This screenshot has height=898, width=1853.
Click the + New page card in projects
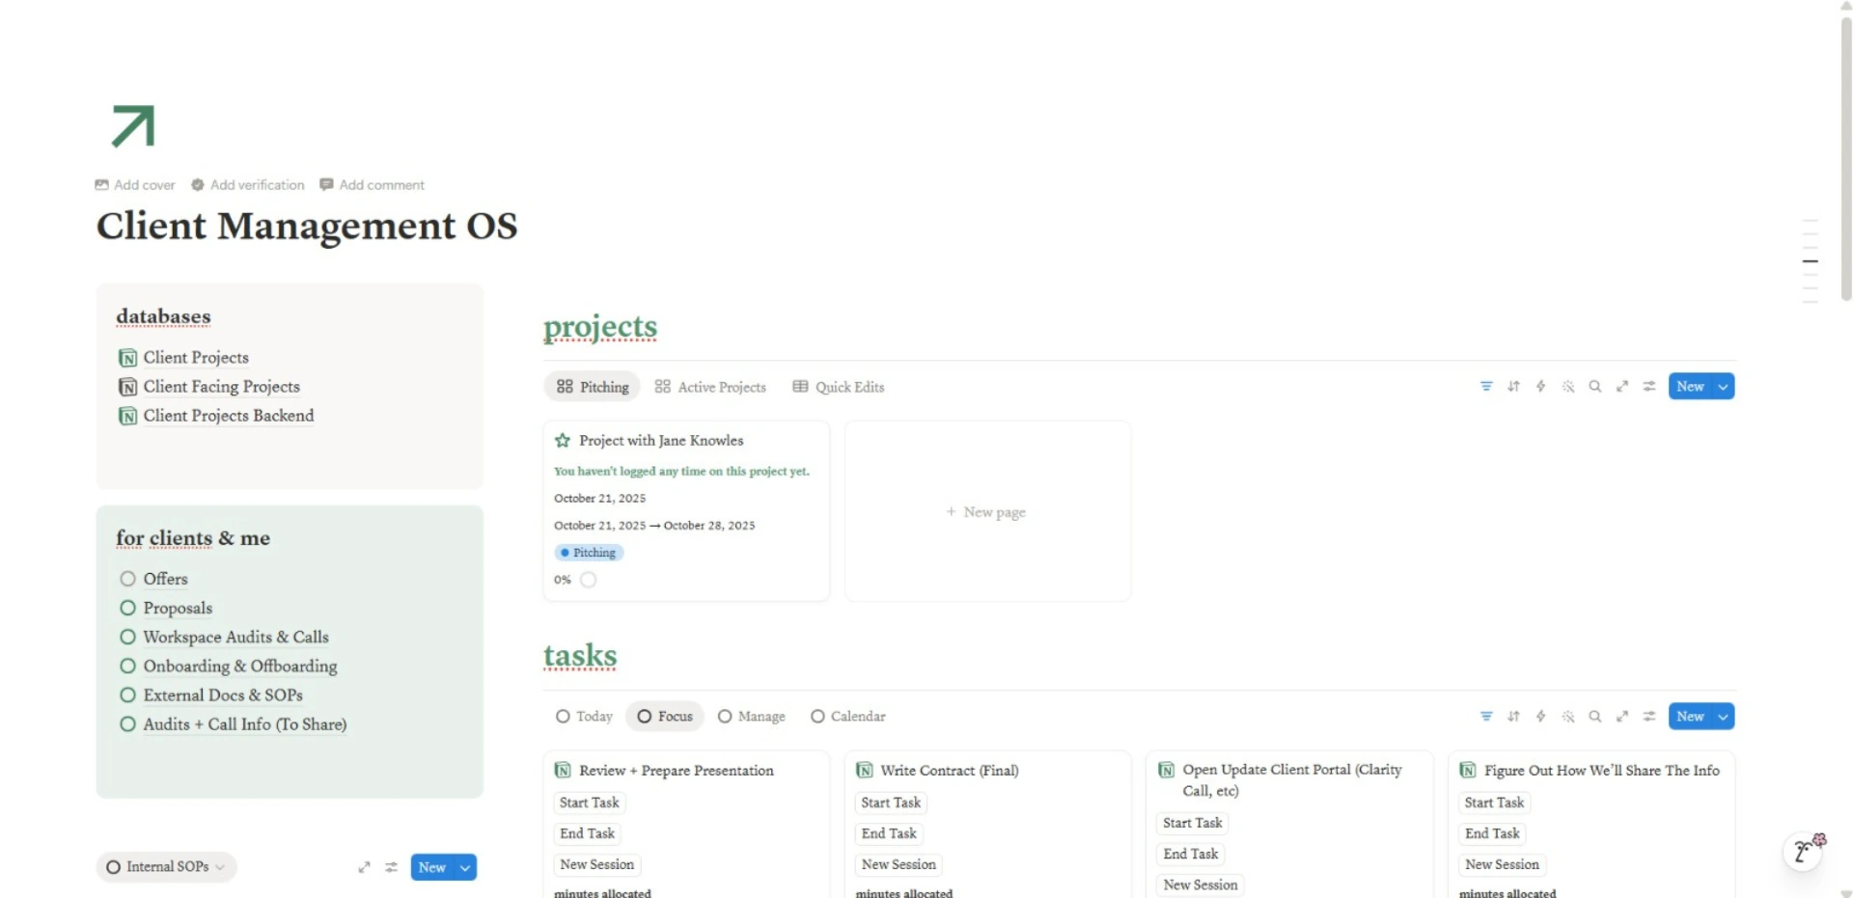pos(987,511)
